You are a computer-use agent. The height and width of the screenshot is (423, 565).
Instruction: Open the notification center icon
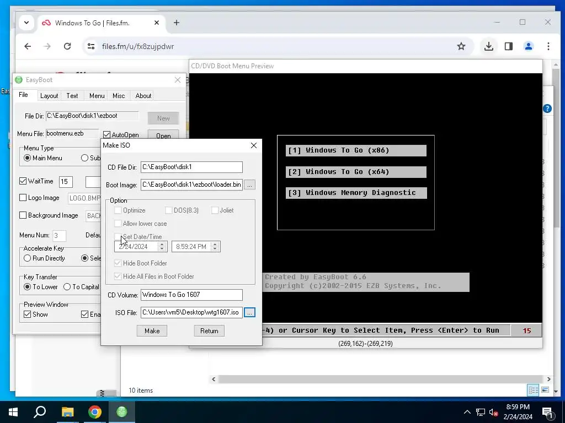point(548,413)
